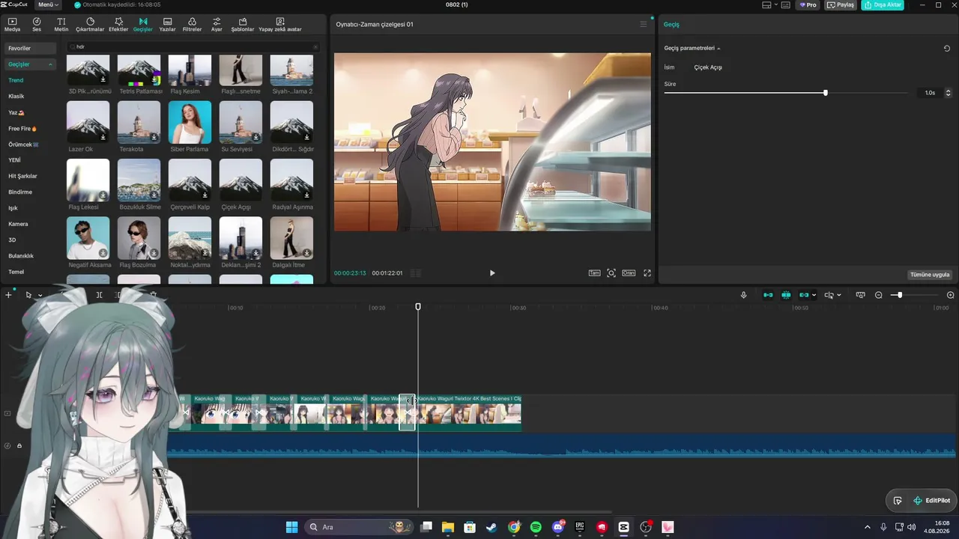Open the Ayar adjustment panel
Image resolution: width=959 pixels, height=539 pixels.
217,25
